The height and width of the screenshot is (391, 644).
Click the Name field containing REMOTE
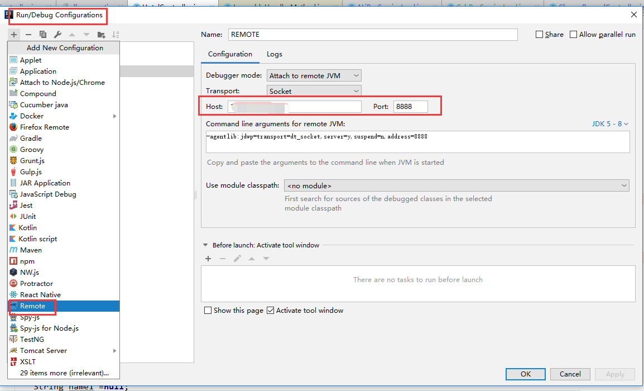click(x=373, y=35)
